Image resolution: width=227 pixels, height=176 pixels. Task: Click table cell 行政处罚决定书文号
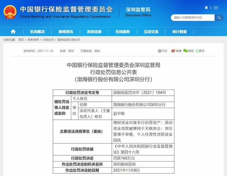click(x=82, y=93)
